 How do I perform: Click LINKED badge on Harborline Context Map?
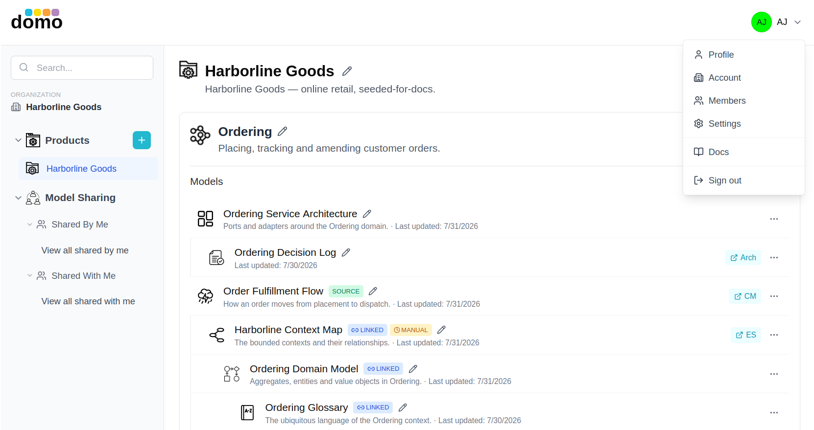click(x=367, y=330)
